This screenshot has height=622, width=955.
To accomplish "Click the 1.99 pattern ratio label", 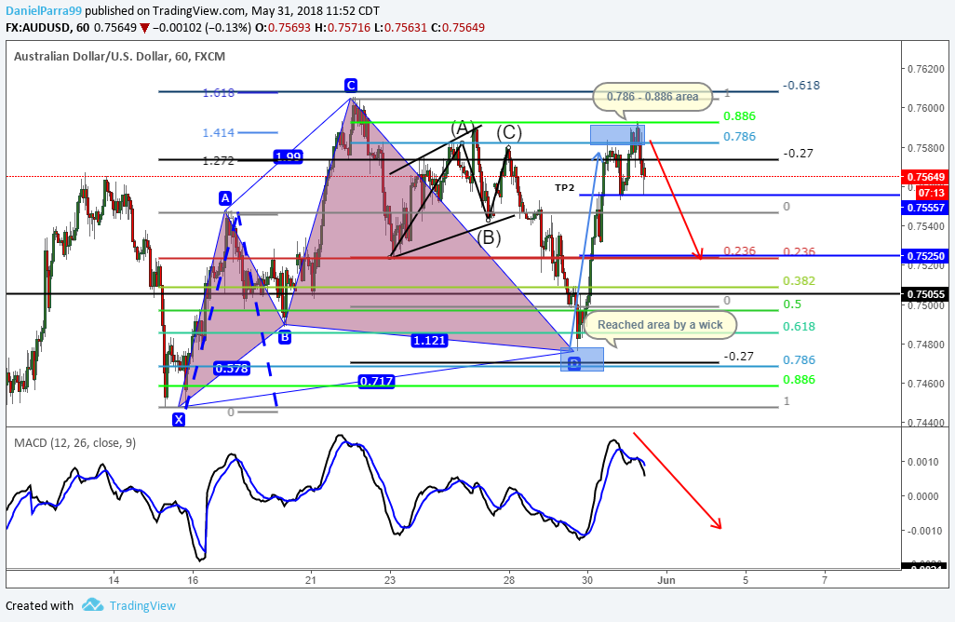I will click(x=289, y=157).
